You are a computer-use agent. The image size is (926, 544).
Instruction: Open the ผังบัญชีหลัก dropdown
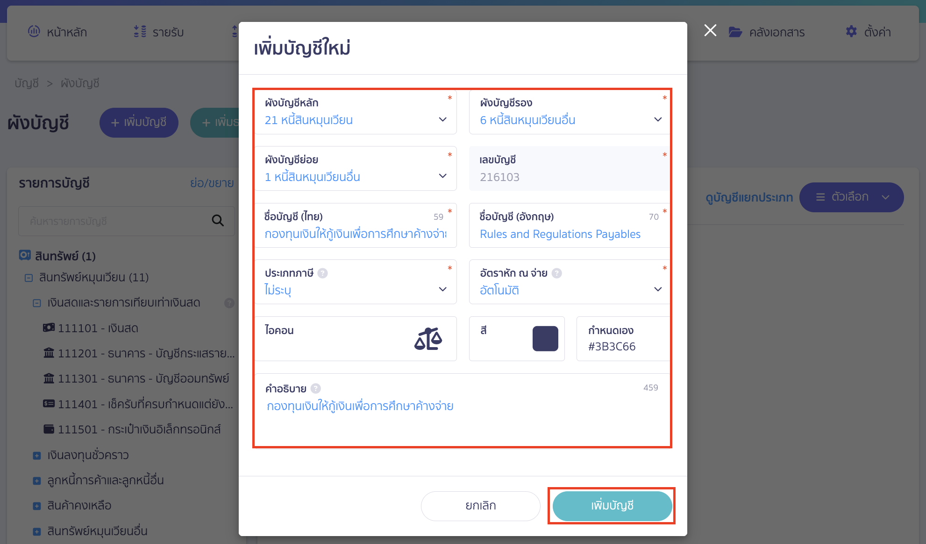point(356,112)
